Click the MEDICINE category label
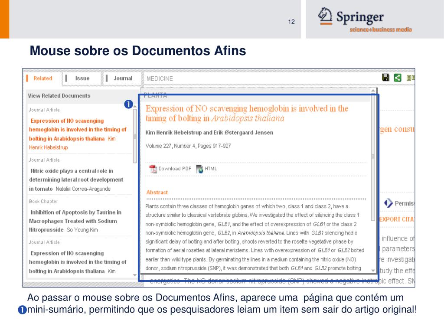The height and width of the screenshot is (333, 444). [160, 79]
